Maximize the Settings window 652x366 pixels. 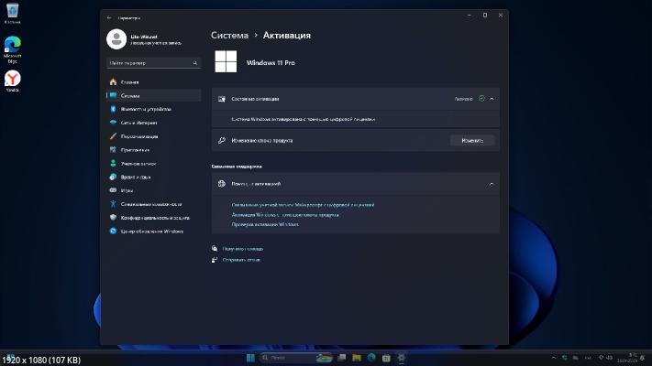click(485, 15)
